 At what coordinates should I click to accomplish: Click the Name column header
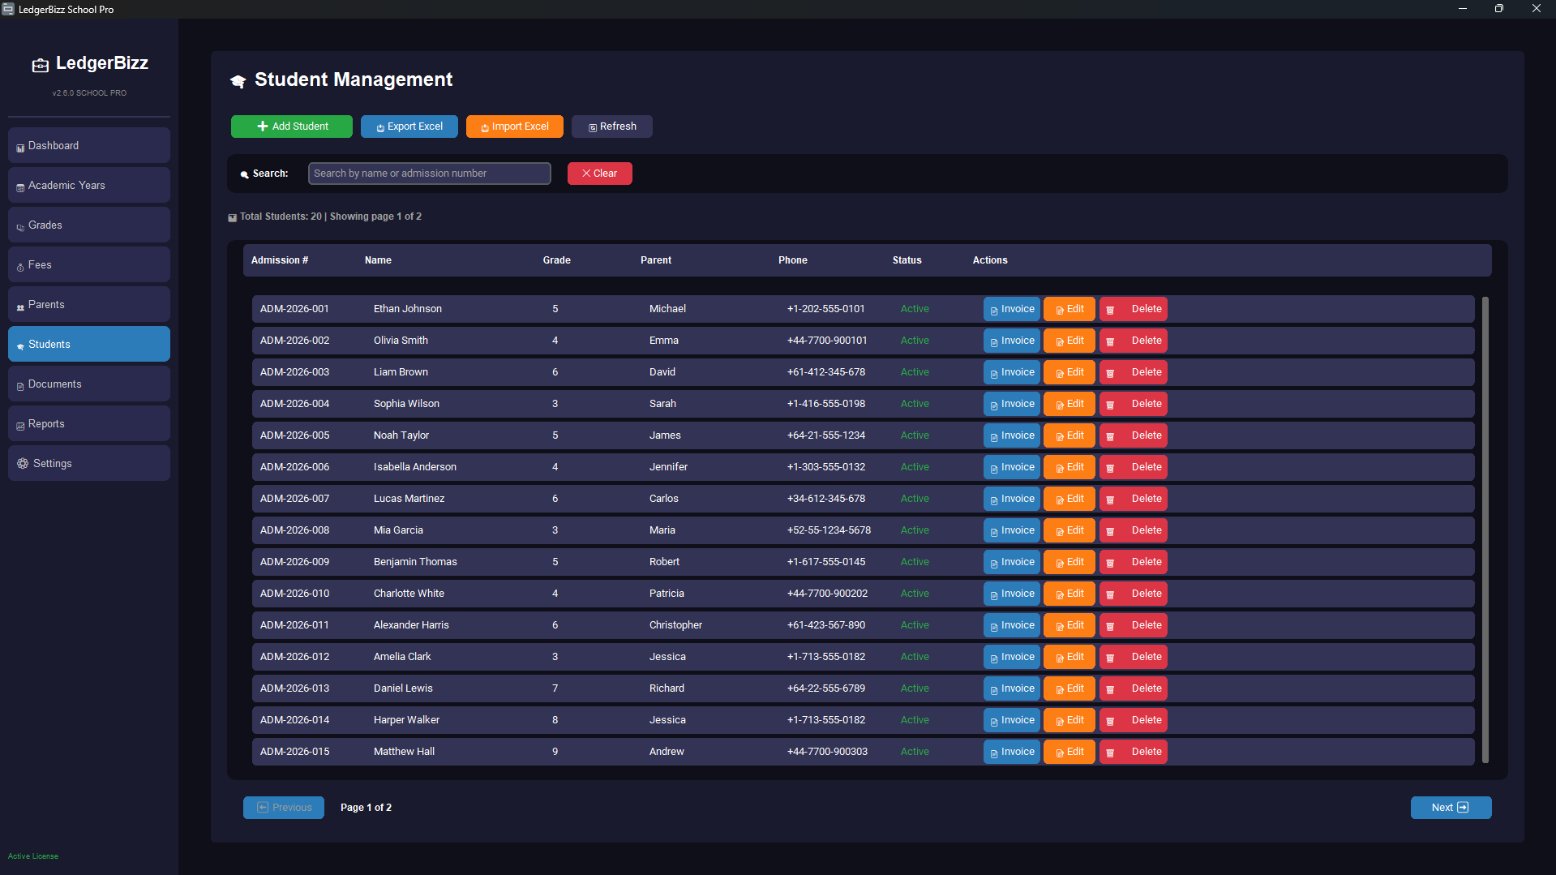click(x=378, y=260)
